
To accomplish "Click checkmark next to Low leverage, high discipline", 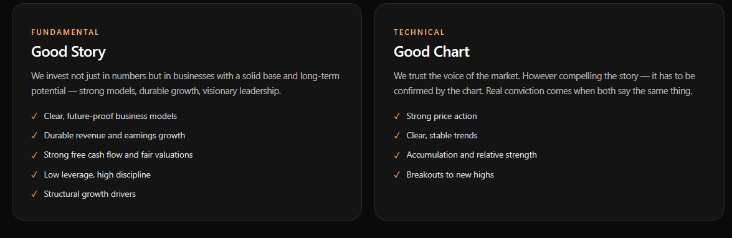I will [34, 175].
